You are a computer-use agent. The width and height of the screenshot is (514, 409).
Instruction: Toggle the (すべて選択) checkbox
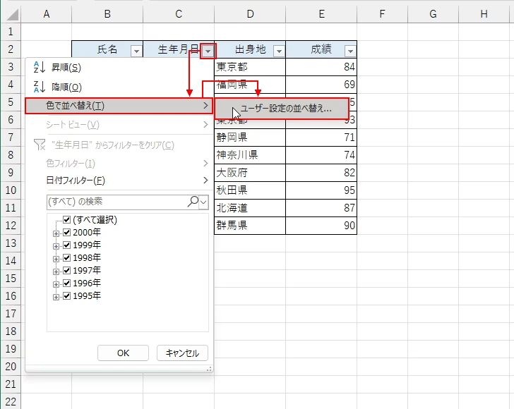[x=66, y=219]
